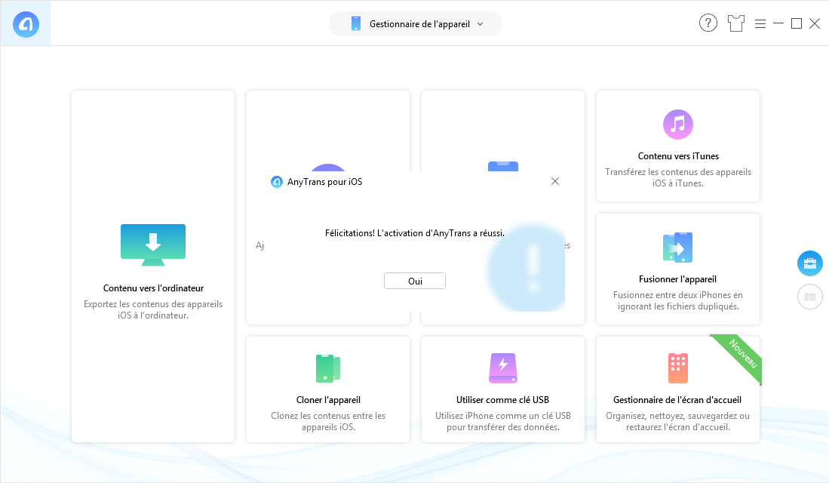The height and width of the screenshot is (483, 829).
Task: Click the blue toolbox side button
Action: pyautogui.click(x=810, y=263)
